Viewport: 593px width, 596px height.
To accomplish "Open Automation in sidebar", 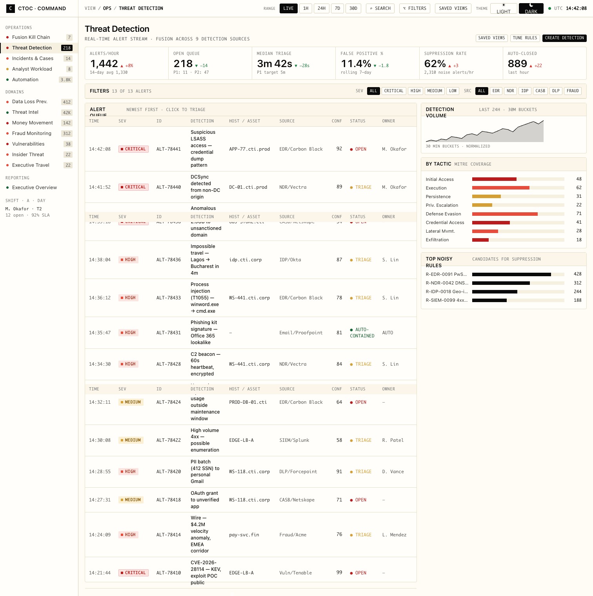I will pos(39,80).
